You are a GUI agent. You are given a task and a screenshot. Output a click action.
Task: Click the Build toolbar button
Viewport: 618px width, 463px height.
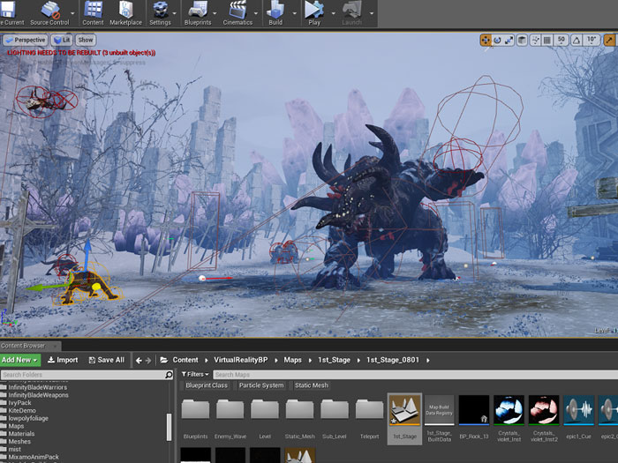pos(275,13)
